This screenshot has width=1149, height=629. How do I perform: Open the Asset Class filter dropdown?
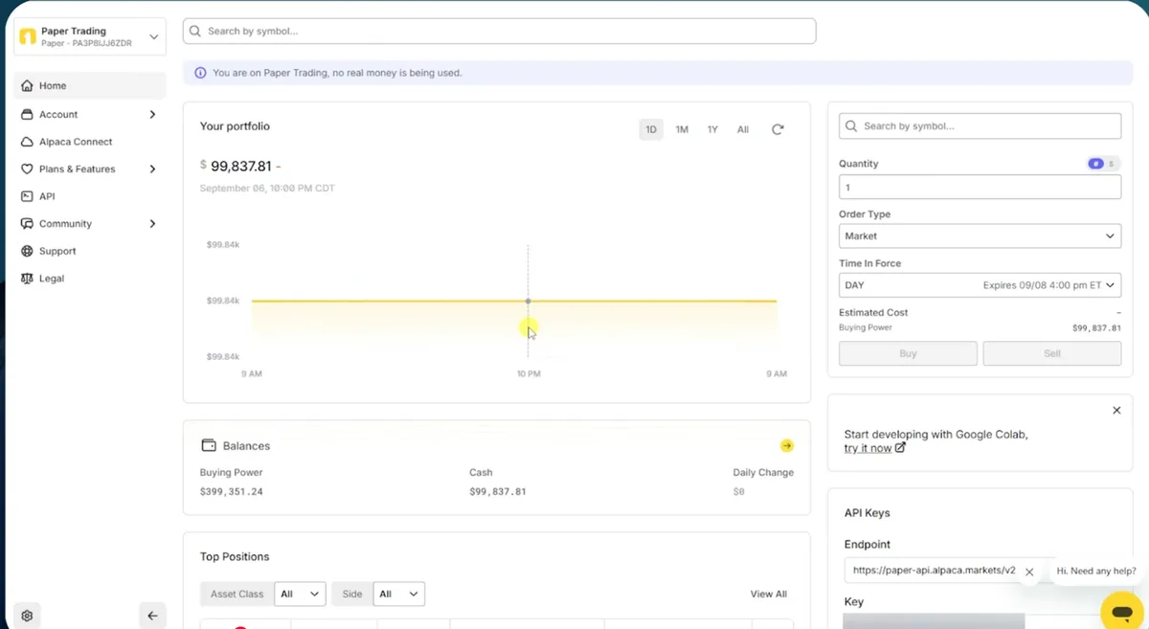pyautogui.click(x=300, y=594)
